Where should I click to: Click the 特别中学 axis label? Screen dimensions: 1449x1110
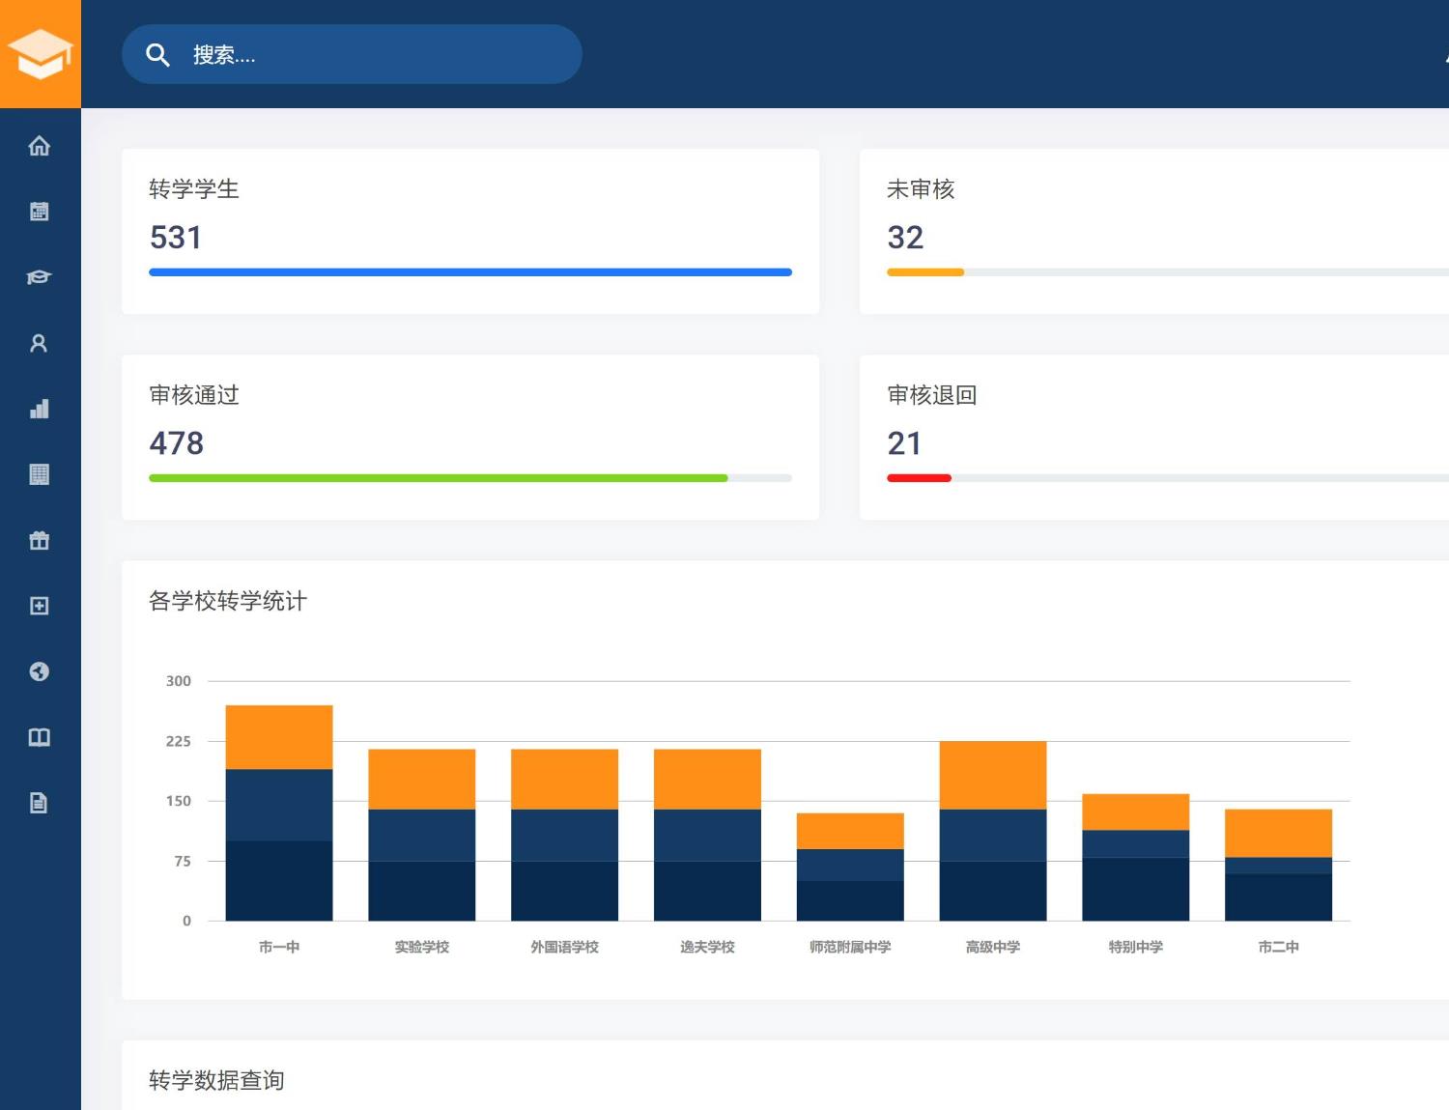(x=1136, y=947)
